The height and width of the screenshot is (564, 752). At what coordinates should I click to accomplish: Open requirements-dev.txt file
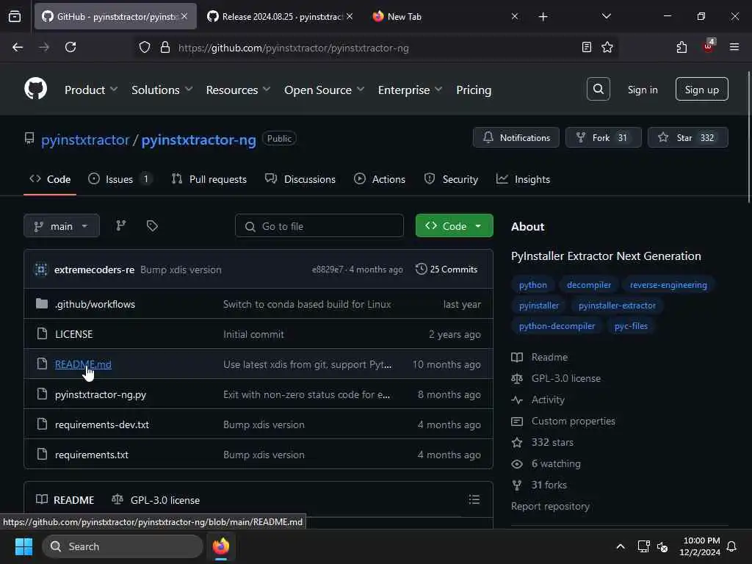pyautogui.click(x=102, y=424)
